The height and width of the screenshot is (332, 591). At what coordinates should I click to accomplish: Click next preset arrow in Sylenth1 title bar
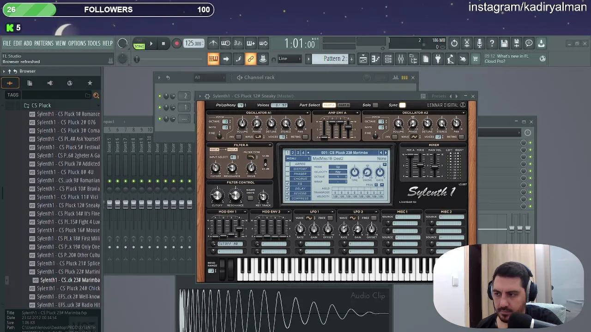[x=456, y=96]
